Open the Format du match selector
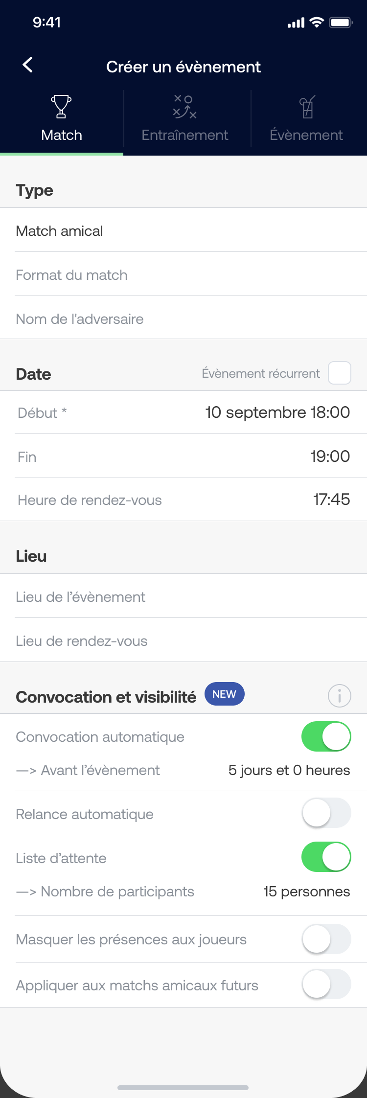This screenshot has height=1098, width=367. (183, 274)
